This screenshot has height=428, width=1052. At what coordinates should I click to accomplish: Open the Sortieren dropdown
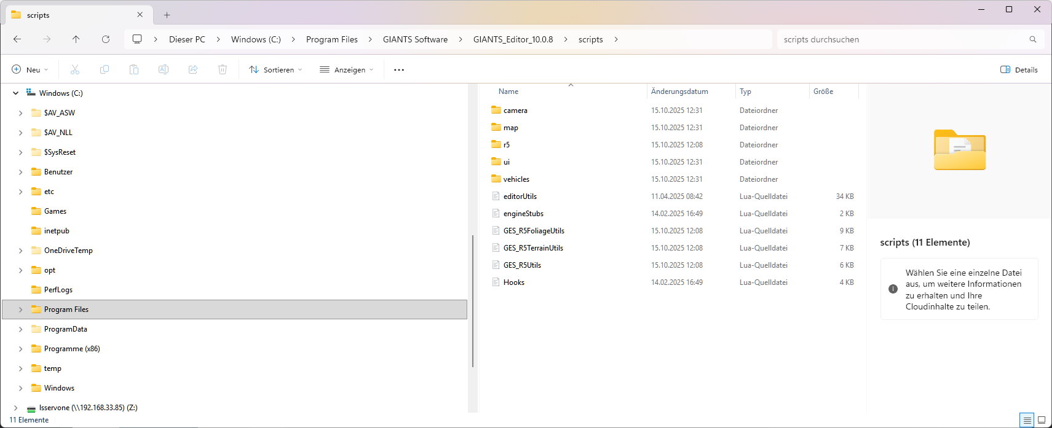tap(275, 70)
